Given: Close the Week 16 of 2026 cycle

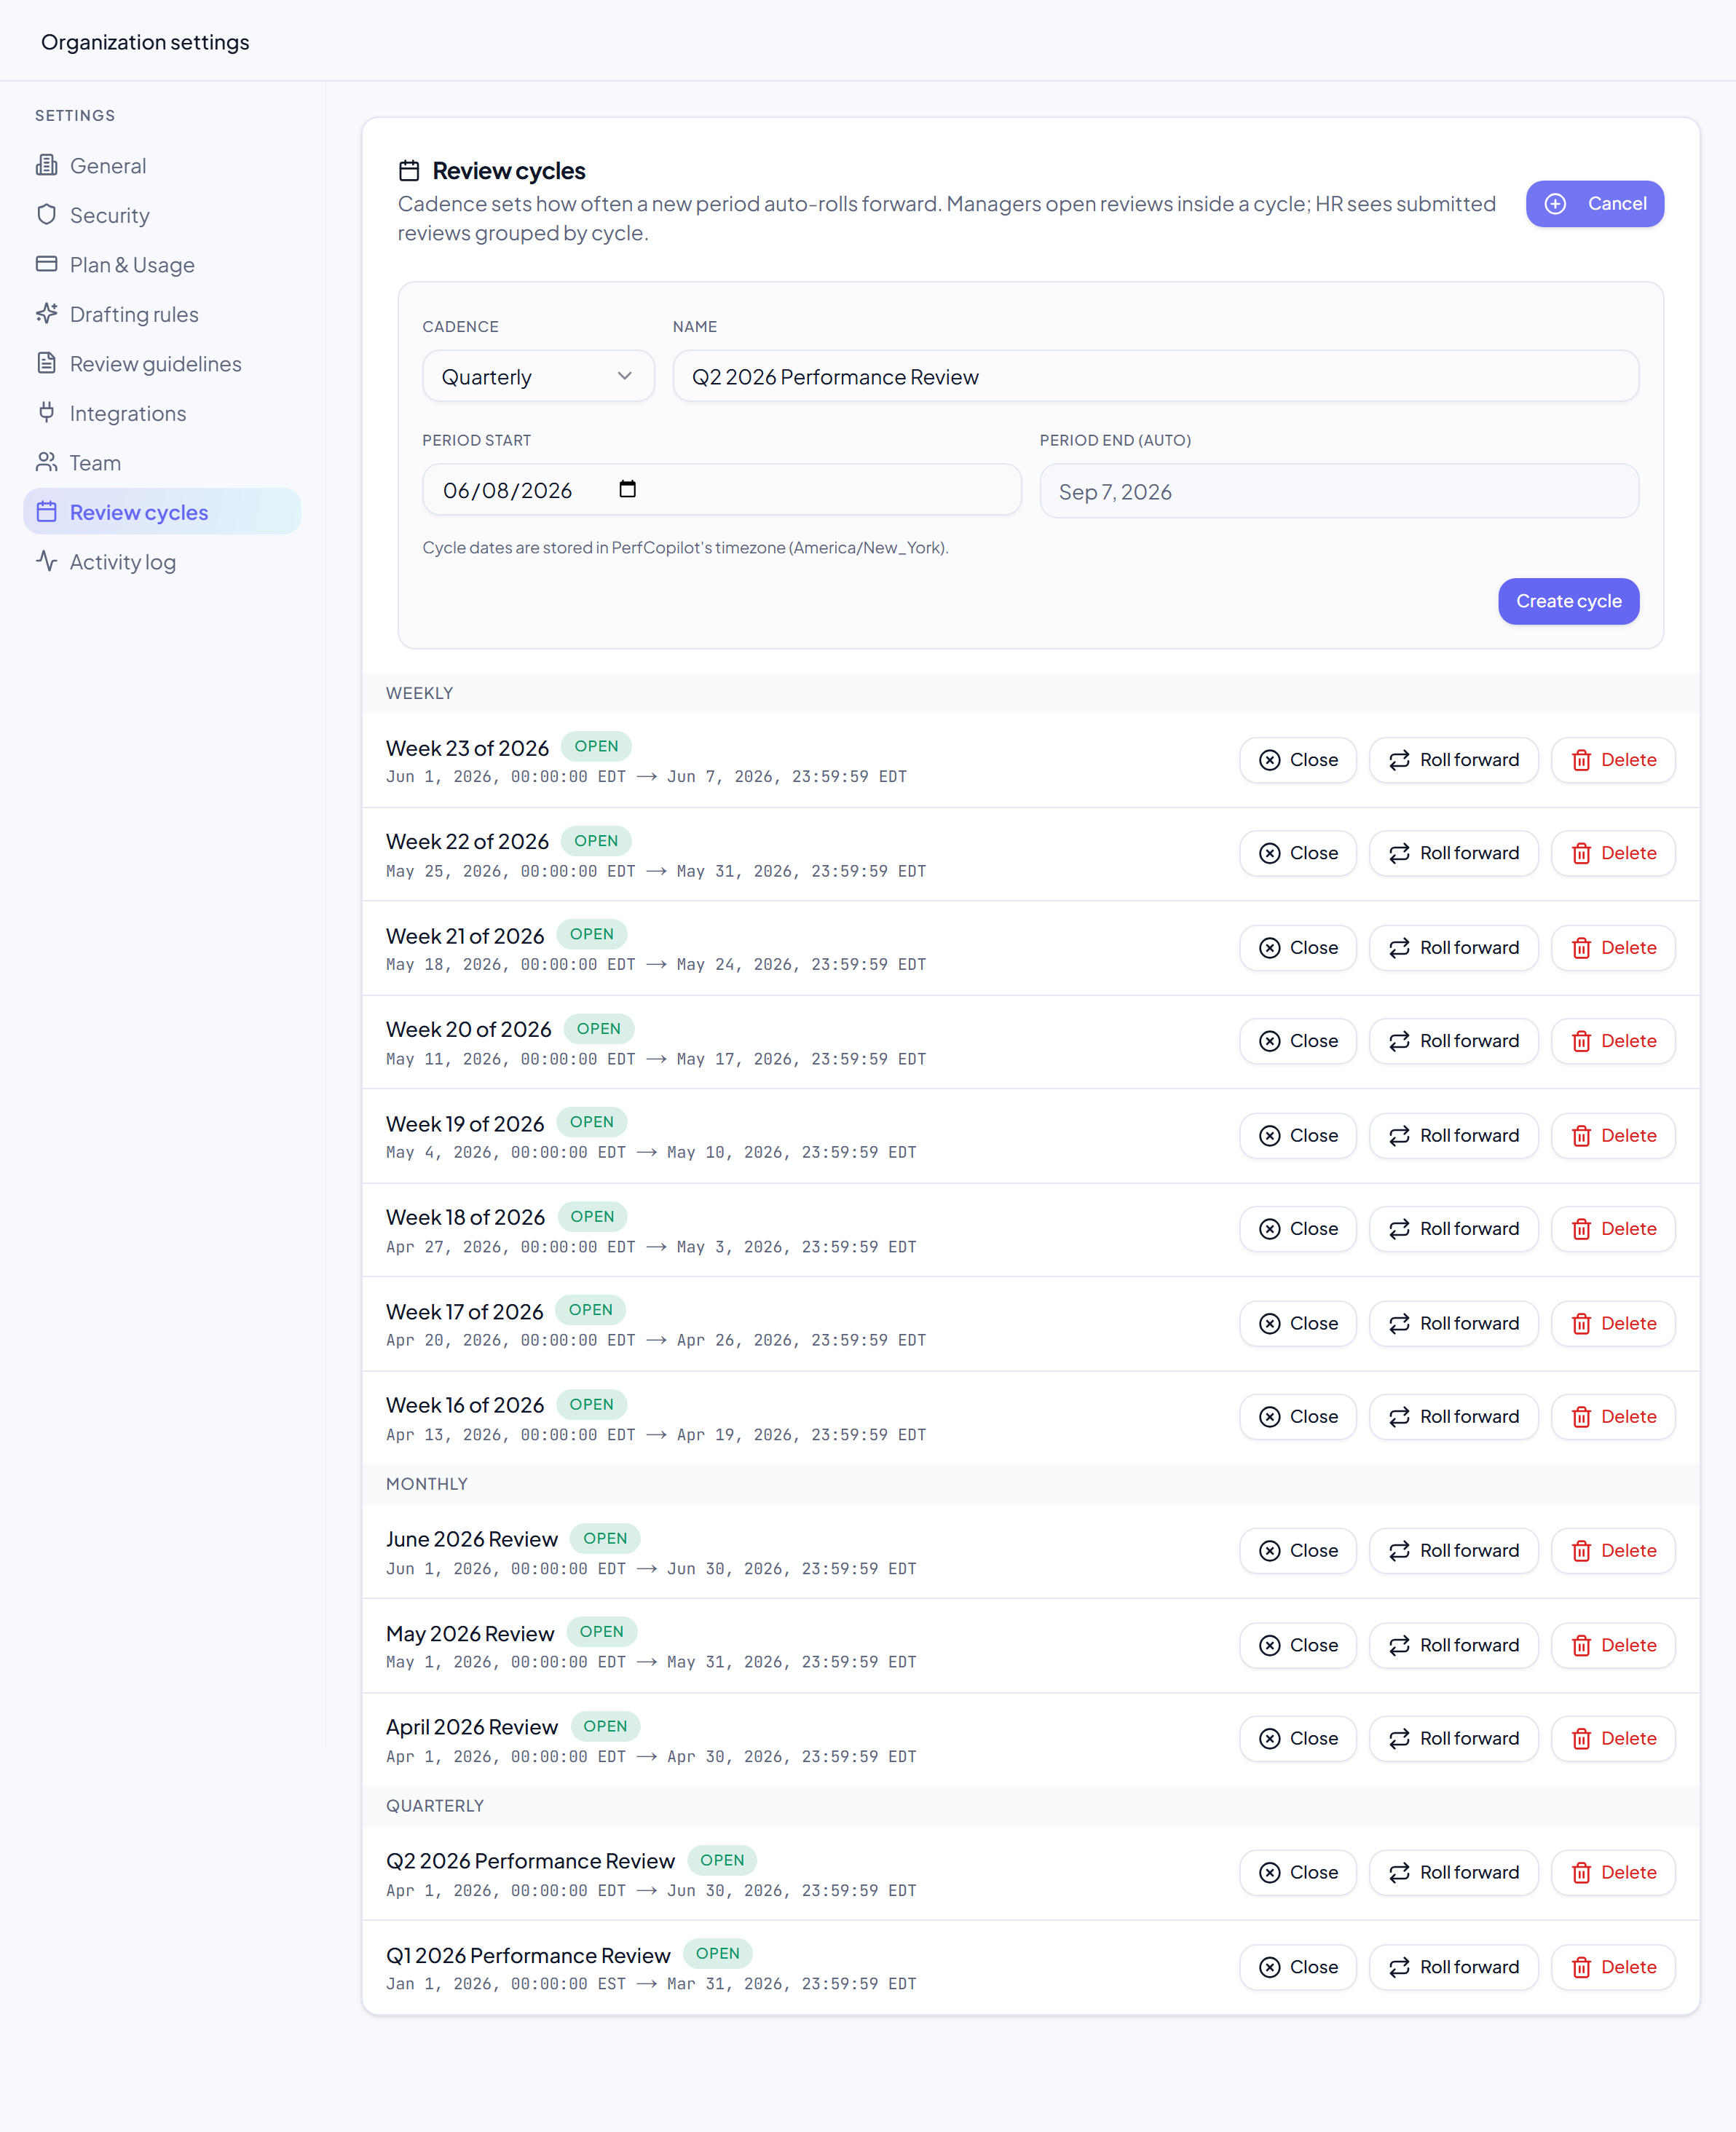Looking at the screenshot, I should (1297, 1417).
